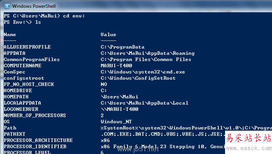Click the ComSpec cmd.exe path value
This screenshot has height=154, width=272.
click(x=143, y=72)
